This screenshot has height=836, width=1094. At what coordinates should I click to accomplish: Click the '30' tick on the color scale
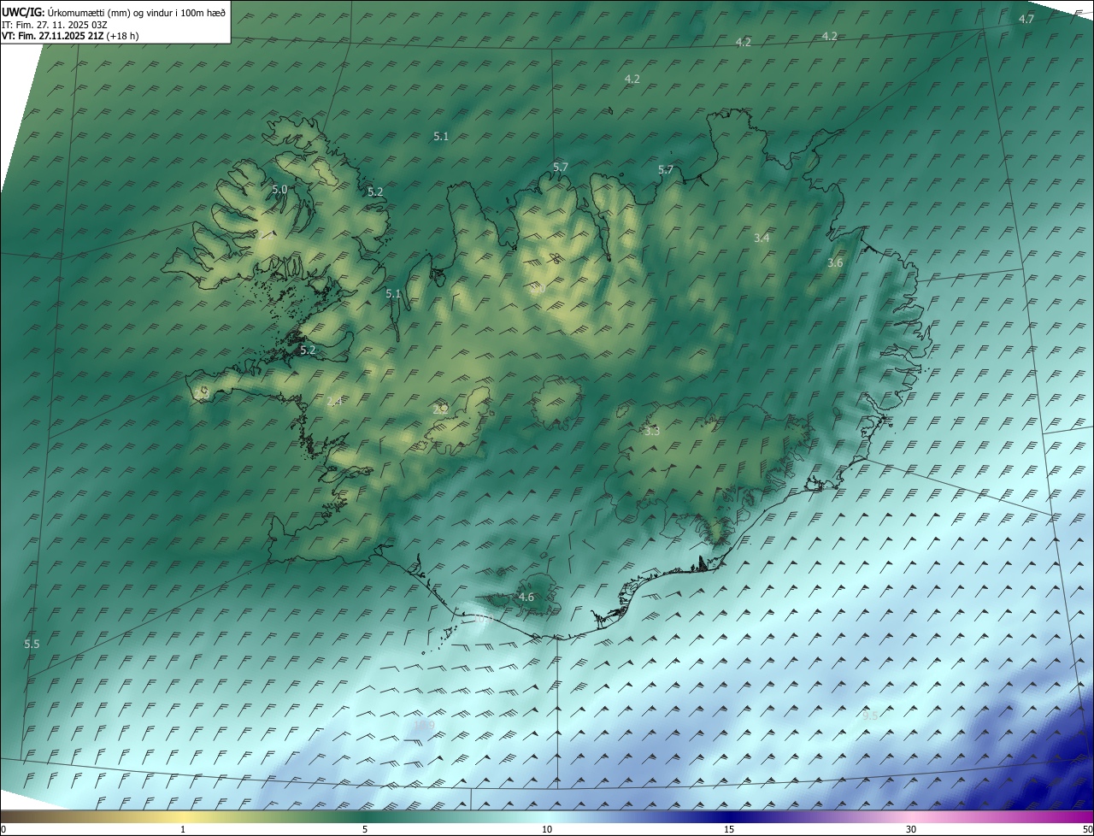(911, 829)
